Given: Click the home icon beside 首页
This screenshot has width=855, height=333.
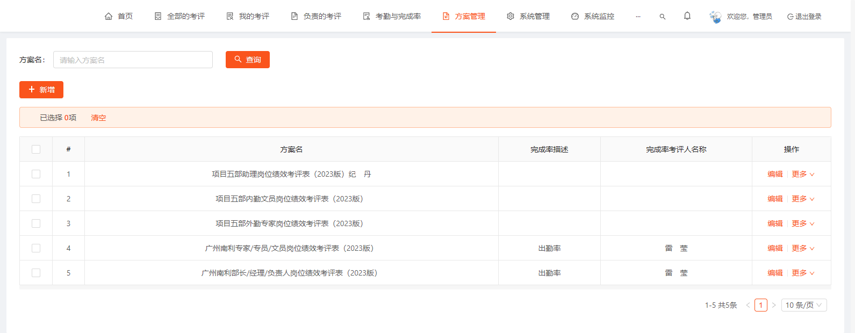Looking at the screenshot, I should tap(109, 17).
